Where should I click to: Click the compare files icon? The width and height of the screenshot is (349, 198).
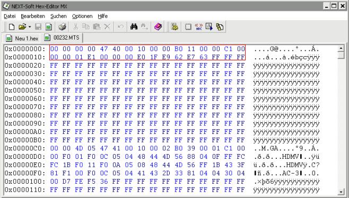click(x=220, y=27)
